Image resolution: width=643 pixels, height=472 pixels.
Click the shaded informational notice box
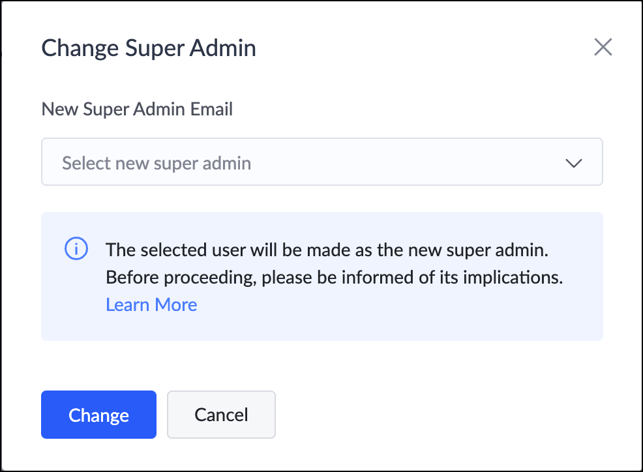click(322, 276)
